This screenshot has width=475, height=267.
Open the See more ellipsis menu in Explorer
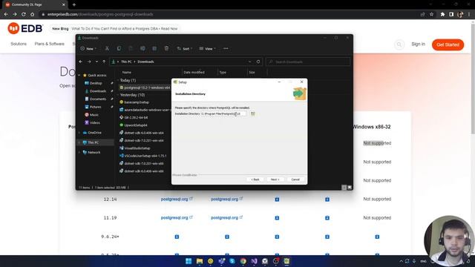(226, 48)
